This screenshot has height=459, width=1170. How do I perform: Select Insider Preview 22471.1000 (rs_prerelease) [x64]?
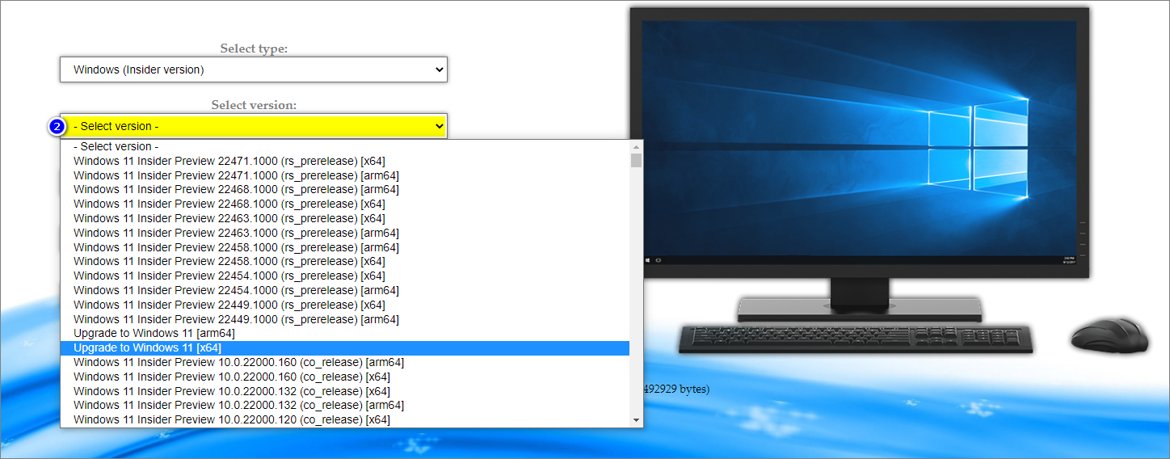tap(345, 161)
